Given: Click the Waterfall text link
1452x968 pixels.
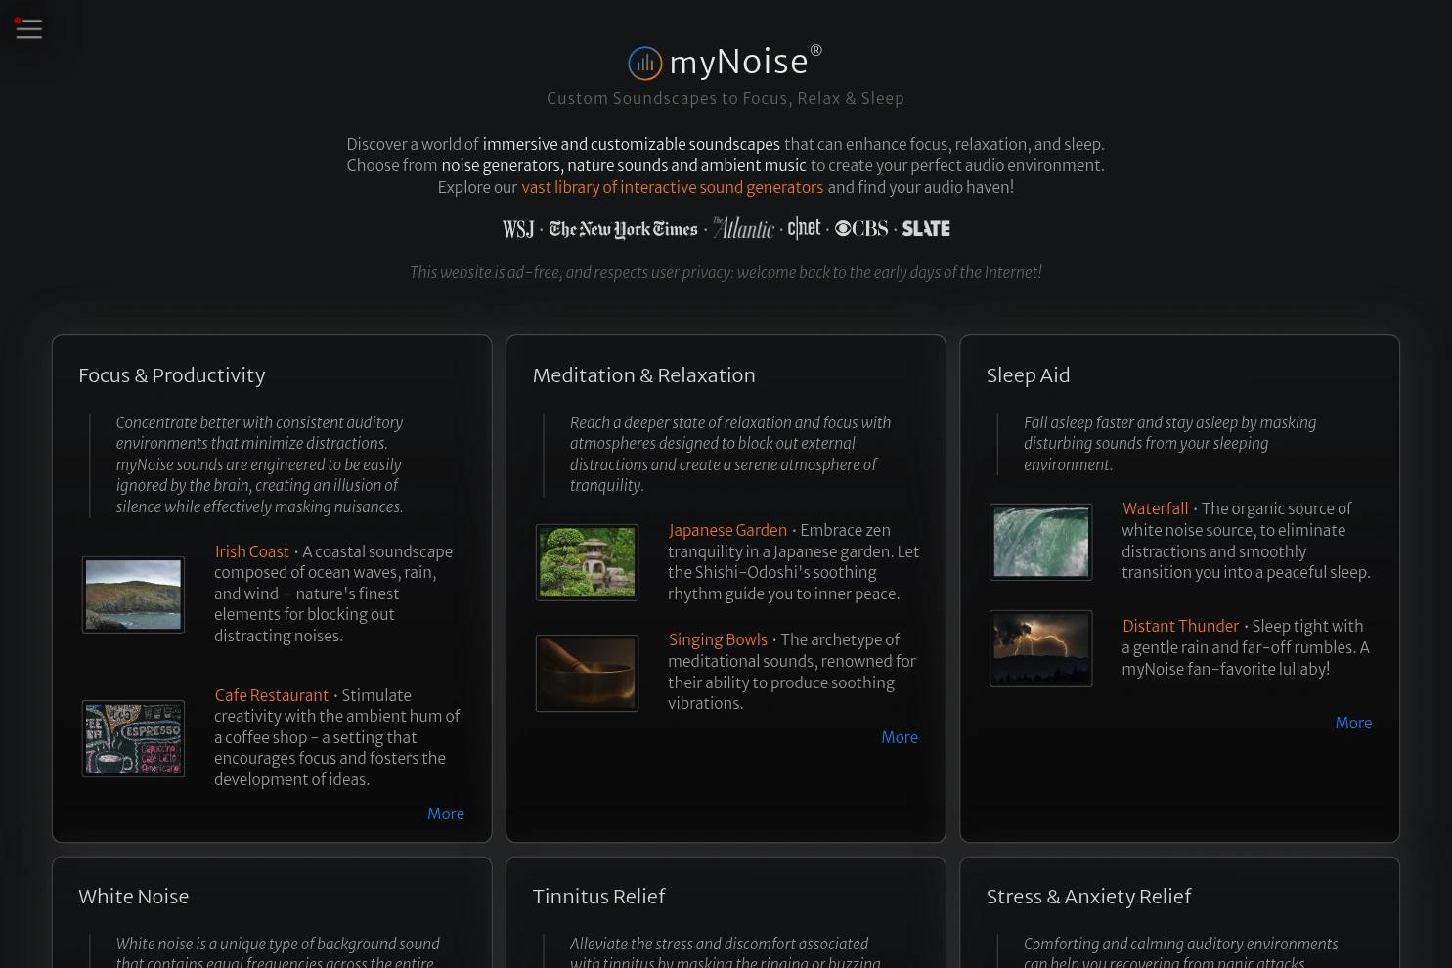Looking at the screenshot, I should pyautogui.click(x=1155, y=508).
